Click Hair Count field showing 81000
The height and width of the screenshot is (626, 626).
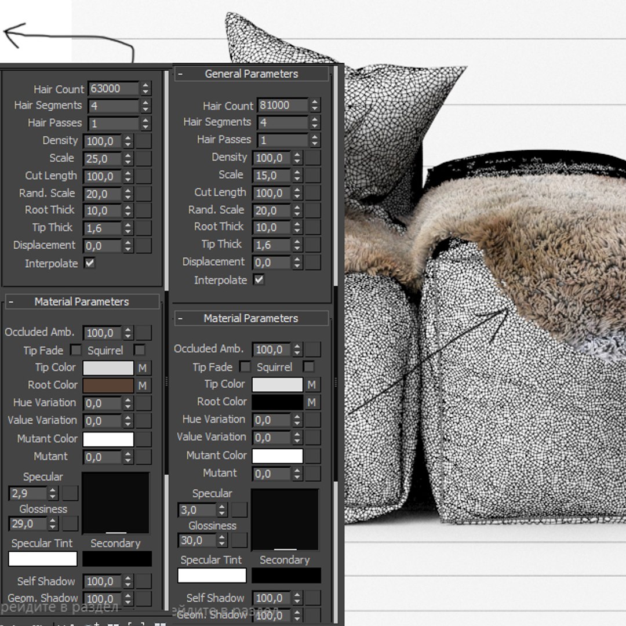[283, 105]
